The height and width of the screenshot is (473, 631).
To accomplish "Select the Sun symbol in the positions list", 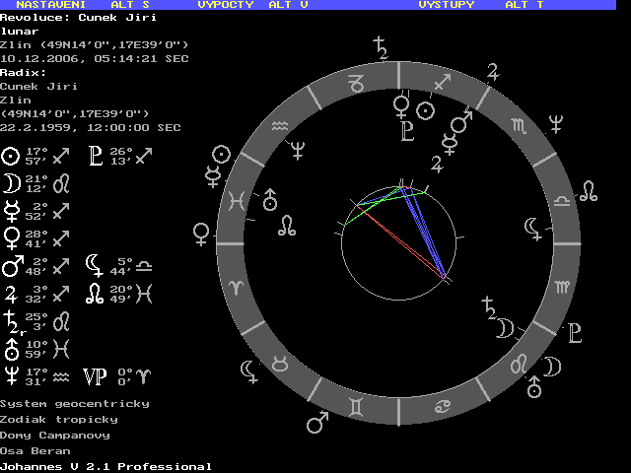I will [x=11, y=155].
